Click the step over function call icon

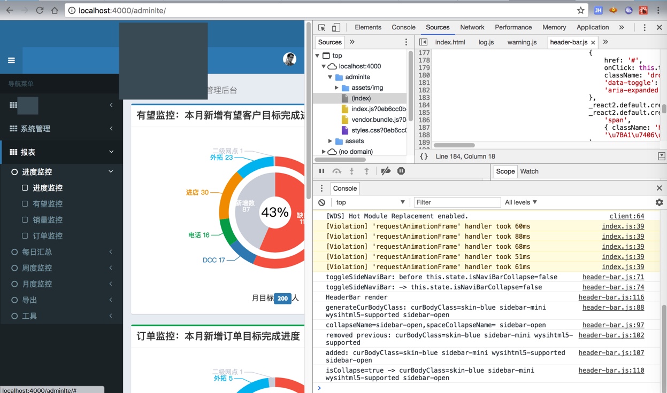pyautogui.click(x=337, y=171)
